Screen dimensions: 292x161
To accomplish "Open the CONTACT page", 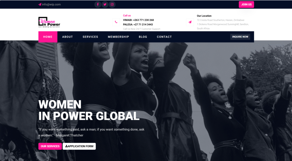I will point(164,37).
